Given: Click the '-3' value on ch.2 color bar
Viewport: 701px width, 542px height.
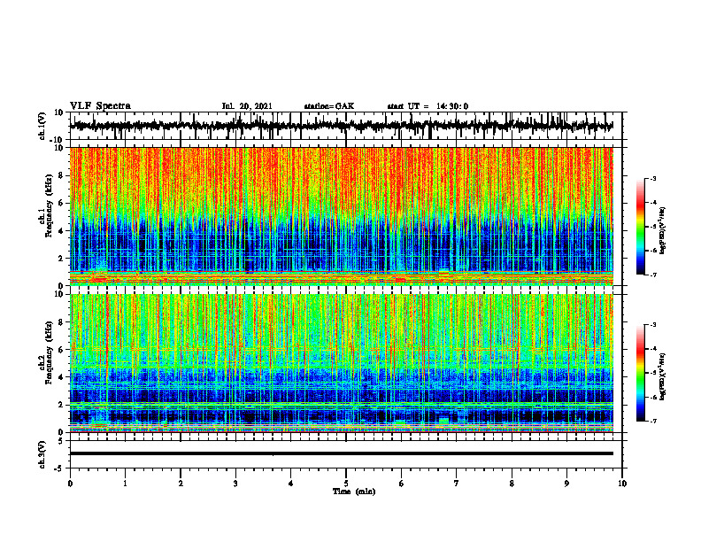Looking at the screenshot, I should 653,325.
